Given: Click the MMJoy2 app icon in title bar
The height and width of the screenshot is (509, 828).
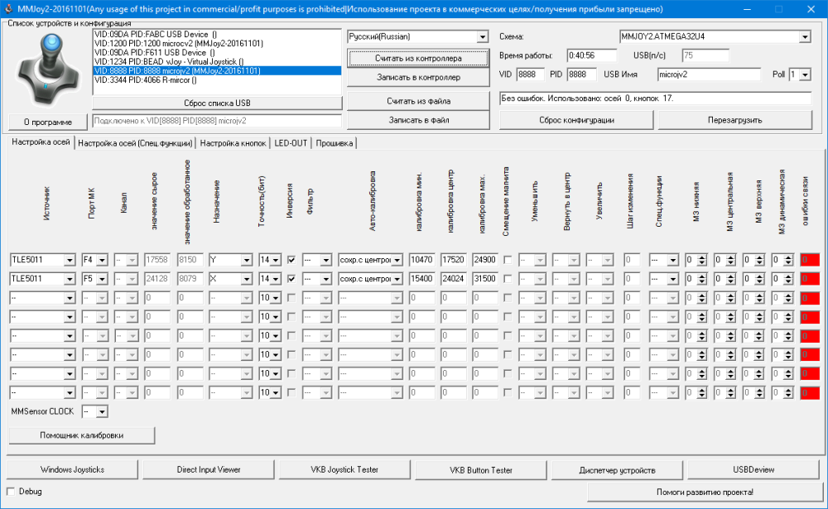Looking at the screenshot, I should [8, 8].
